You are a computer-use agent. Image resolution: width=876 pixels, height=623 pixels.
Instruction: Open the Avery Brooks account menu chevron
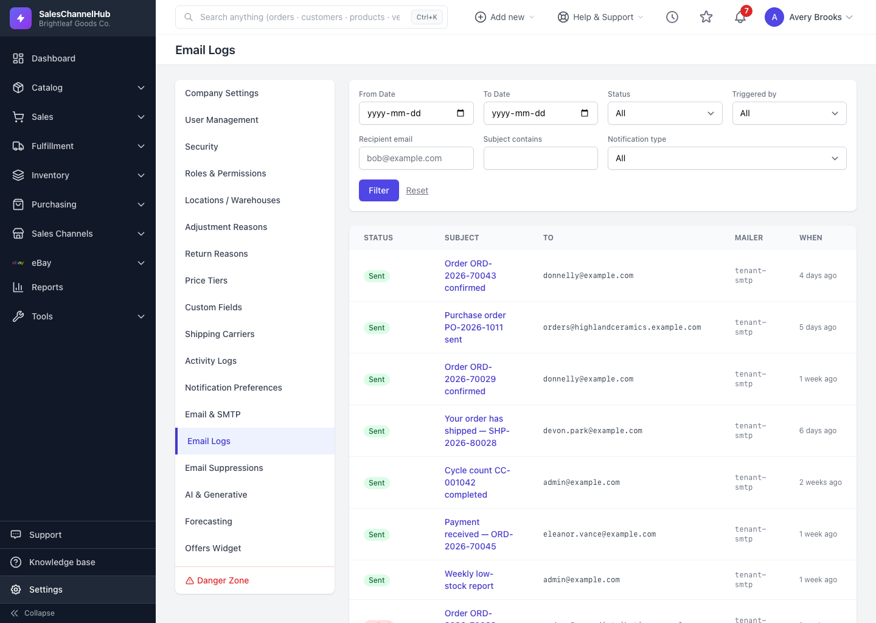pyautogui.click(x=849, y=17)
